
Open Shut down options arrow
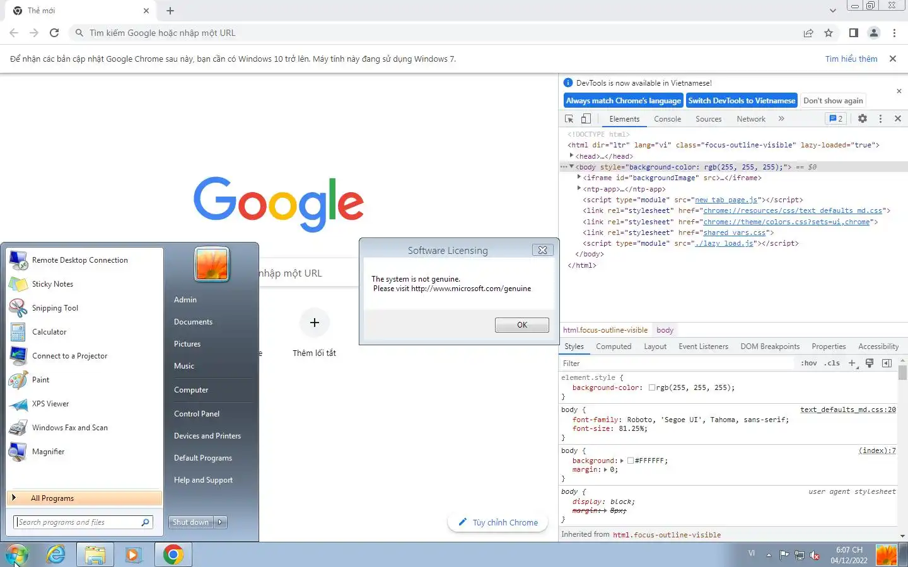(x=220, y=522)
